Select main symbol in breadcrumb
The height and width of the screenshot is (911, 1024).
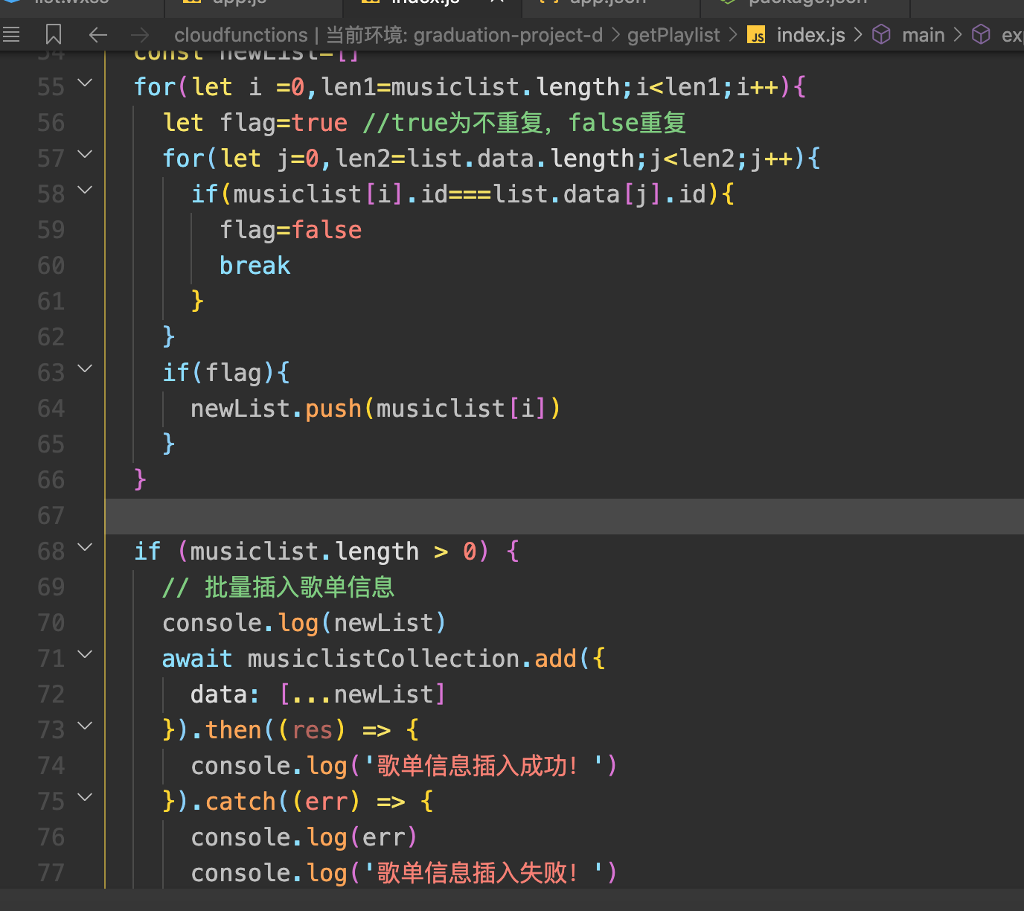(x=923, y=35)
